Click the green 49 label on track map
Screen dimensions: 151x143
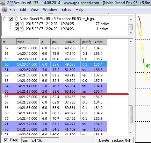point(148,66)
